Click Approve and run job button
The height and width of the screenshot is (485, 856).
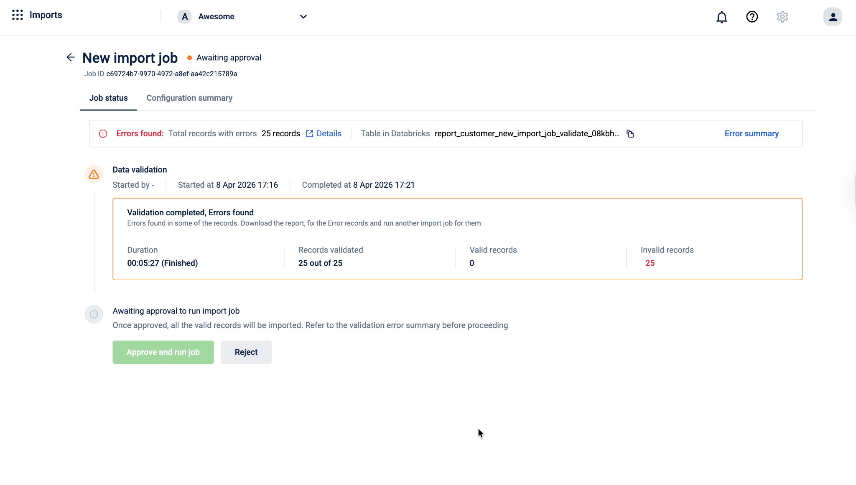163,352
